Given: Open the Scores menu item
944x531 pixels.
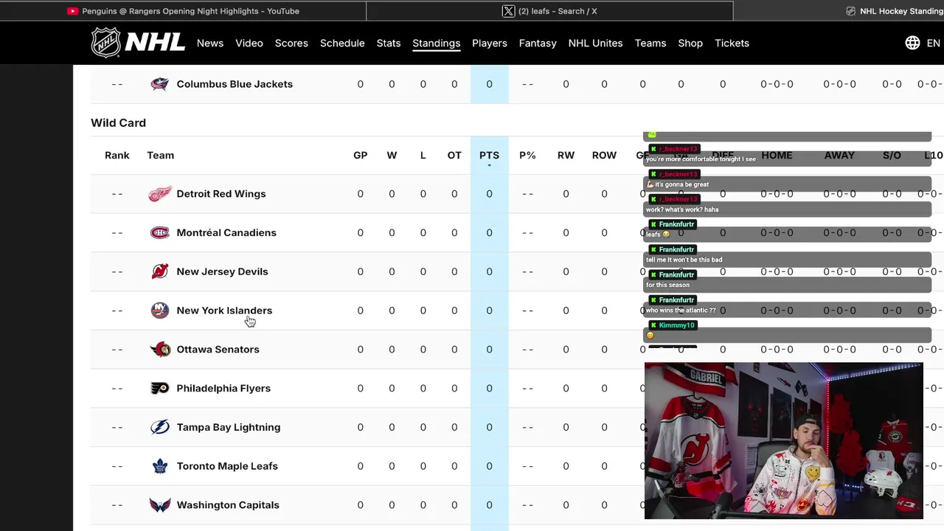Looking at the screenshot, I should tap(291, 43).
